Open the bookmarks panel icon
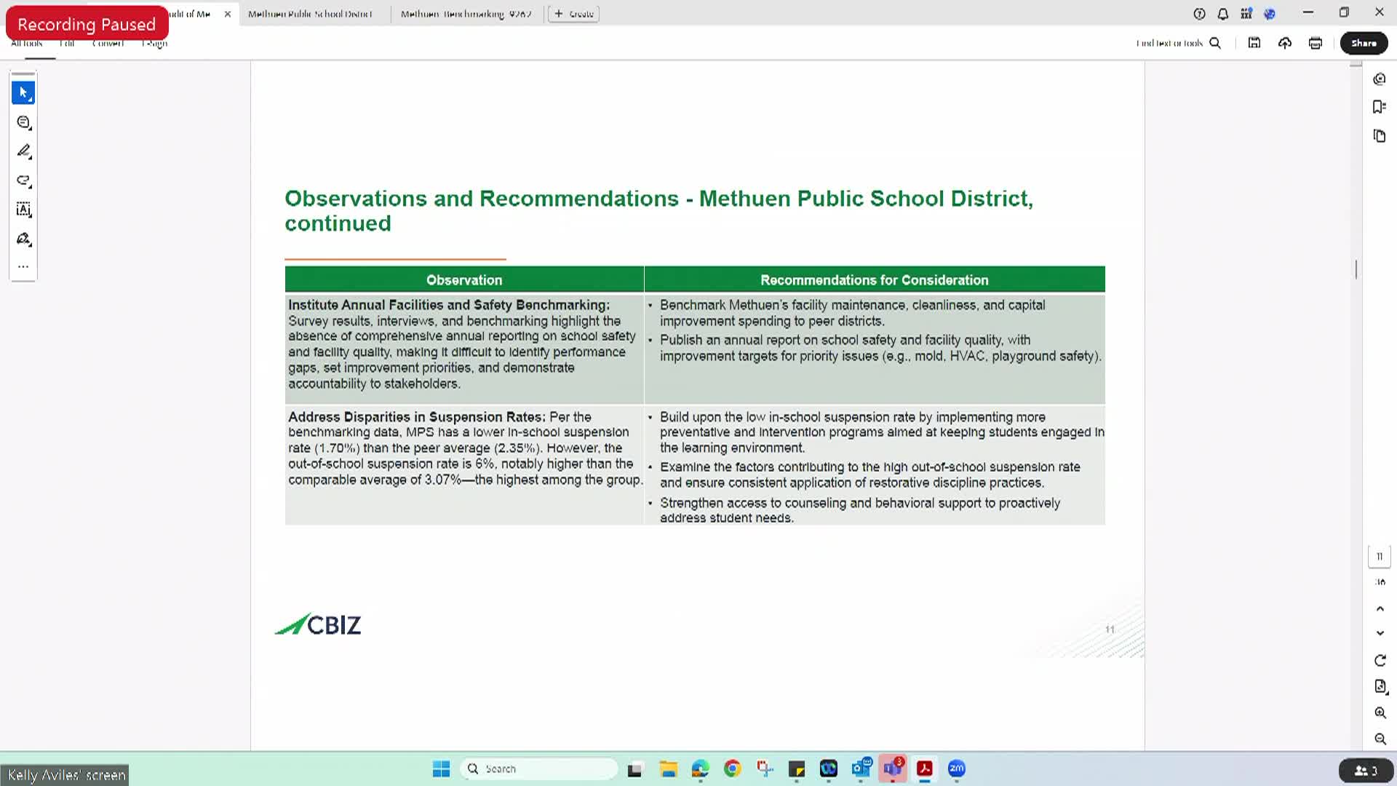Screen dimensions: 1397x786 (1380, 107)
